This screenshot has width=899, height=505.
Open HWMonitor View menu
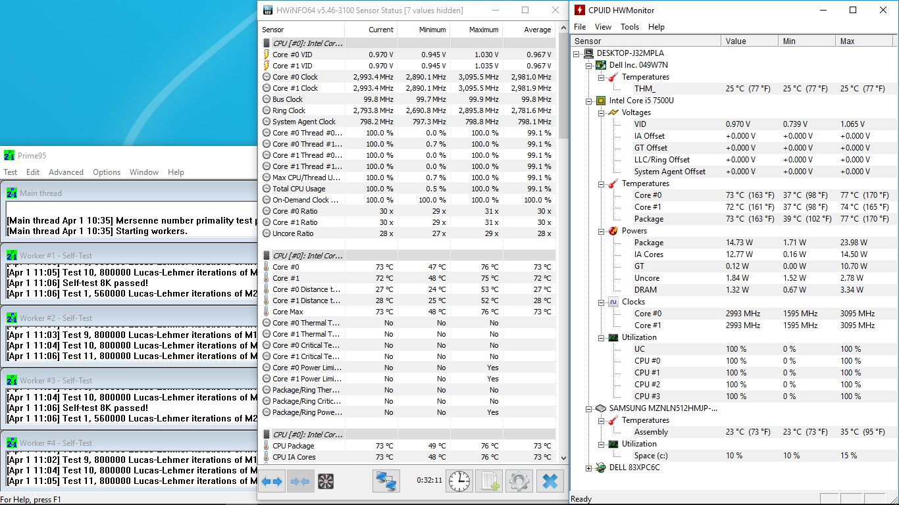pyautogui.click(x=603, y=27)
